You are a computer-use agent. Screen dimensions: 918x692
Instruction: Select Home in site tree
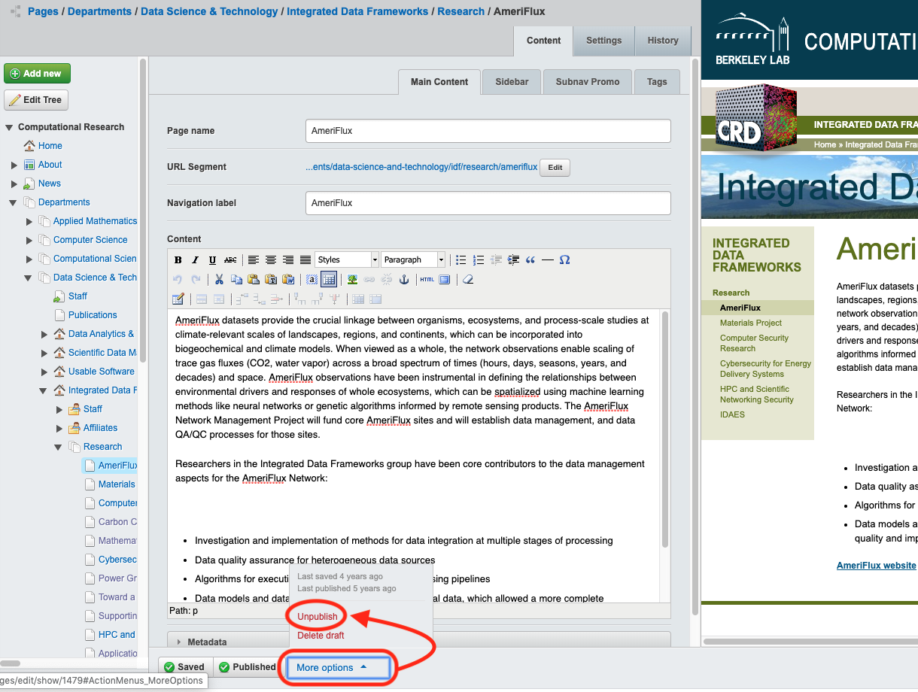click(50, 146)
